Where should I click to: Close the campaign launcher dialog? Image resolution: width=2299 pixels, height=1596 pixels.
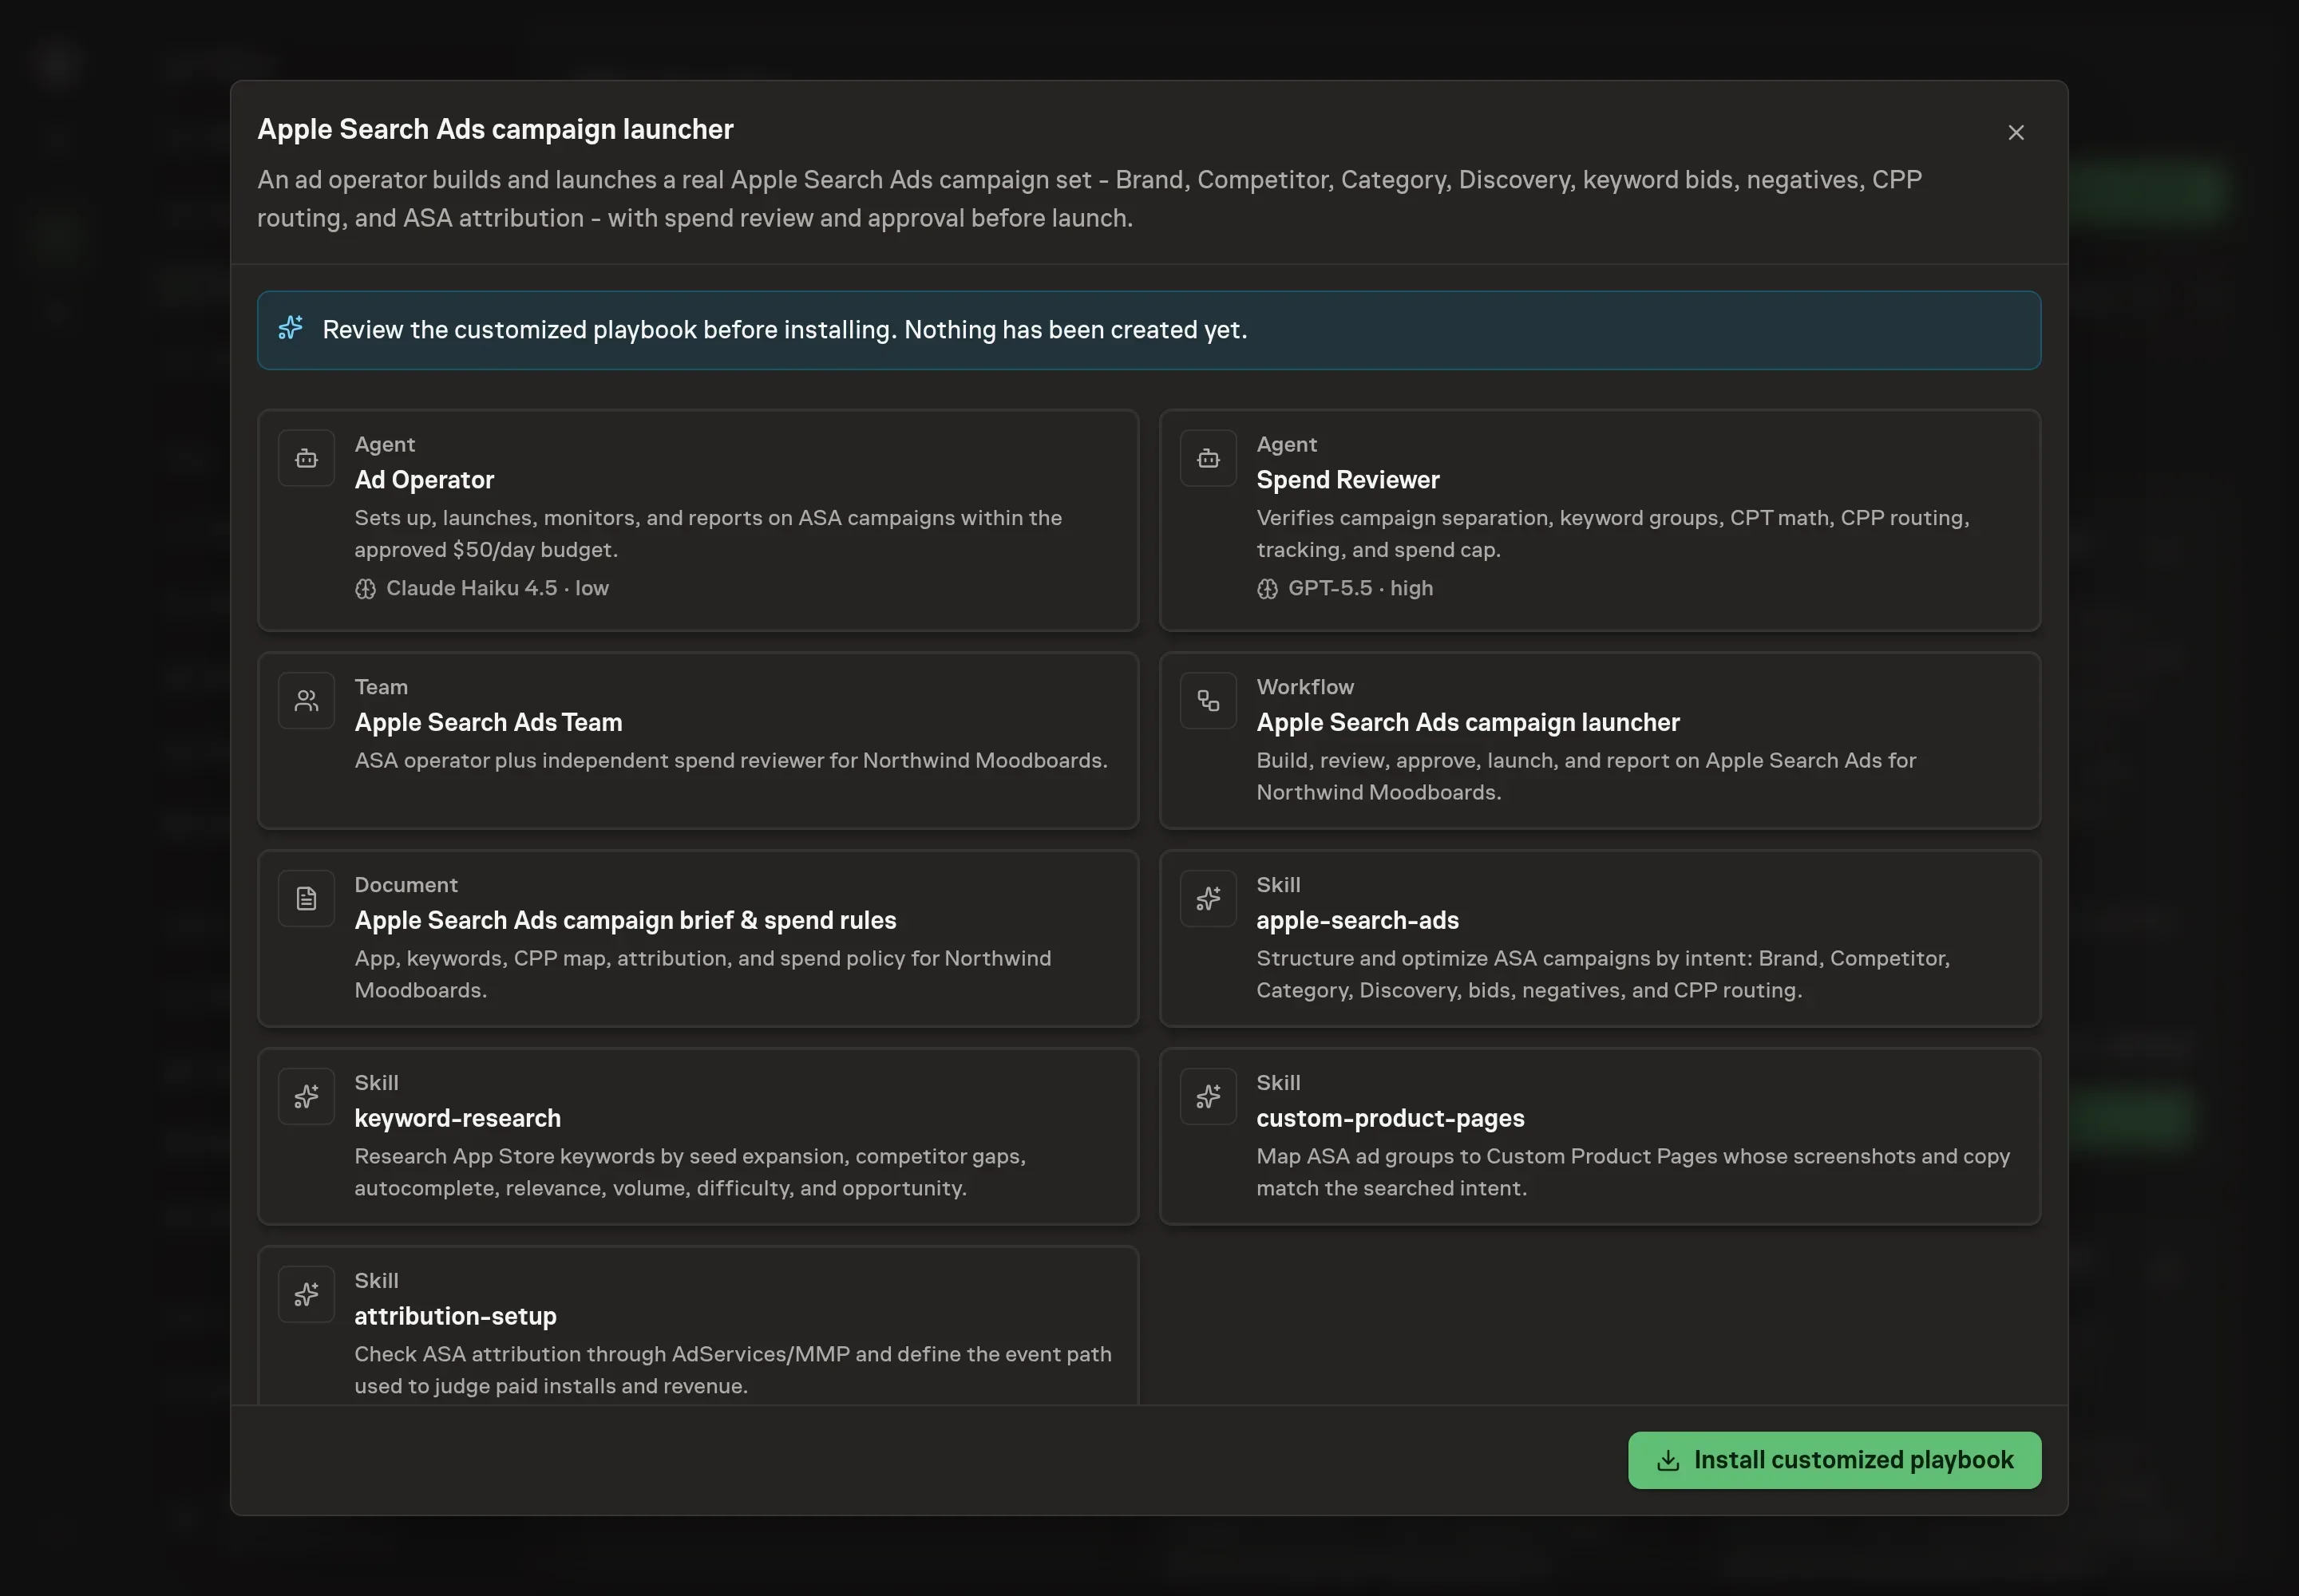tap(2015, 133)
